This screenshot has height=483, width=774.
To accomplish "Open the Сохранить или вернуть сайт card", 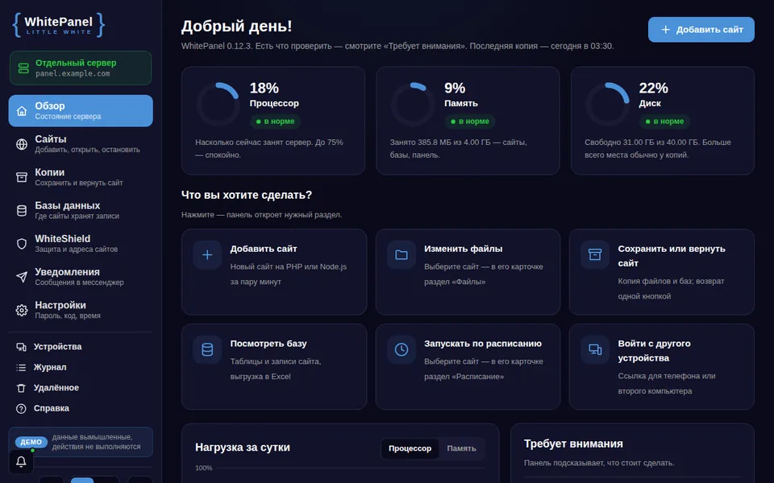I will 661,272.
